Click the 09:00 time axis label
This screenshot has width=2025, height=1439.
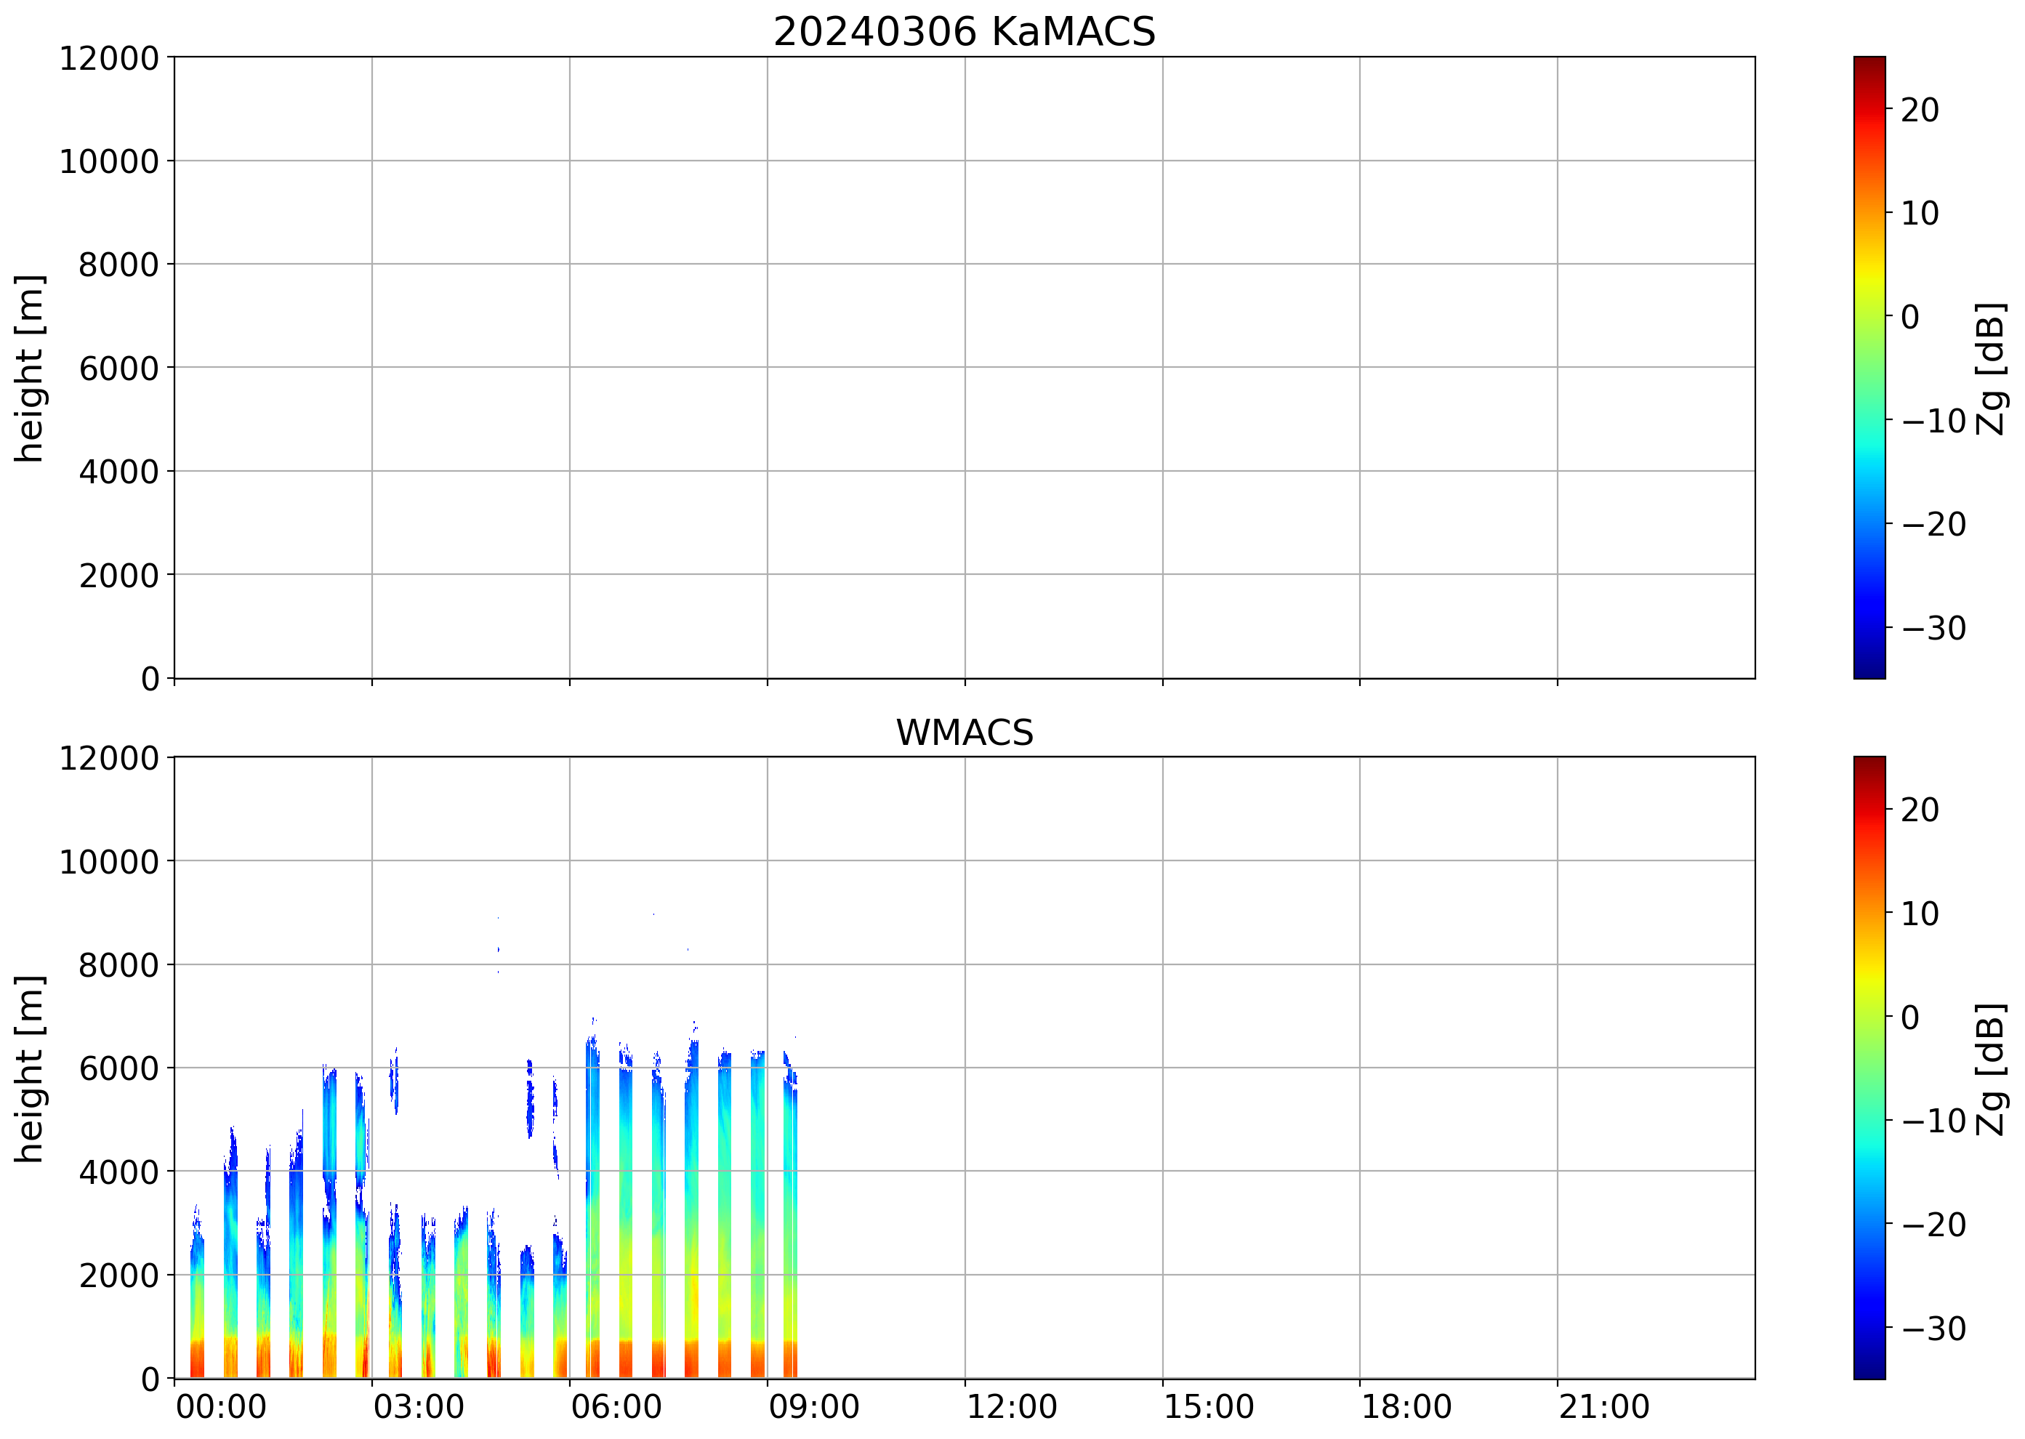tap(813, 1407)
